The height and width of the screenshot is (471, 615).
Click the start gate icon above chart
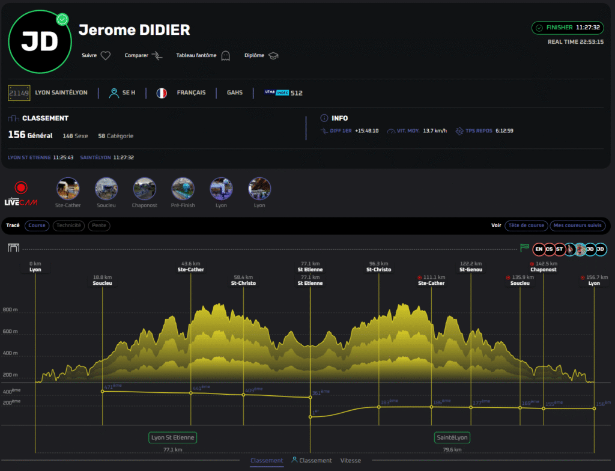[x=13, y=248]
